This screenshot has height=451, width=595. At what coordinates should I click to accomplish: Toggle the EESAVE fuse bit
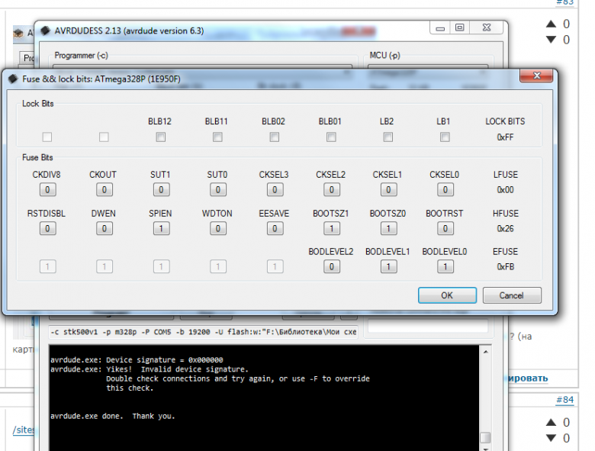point(275,228)
